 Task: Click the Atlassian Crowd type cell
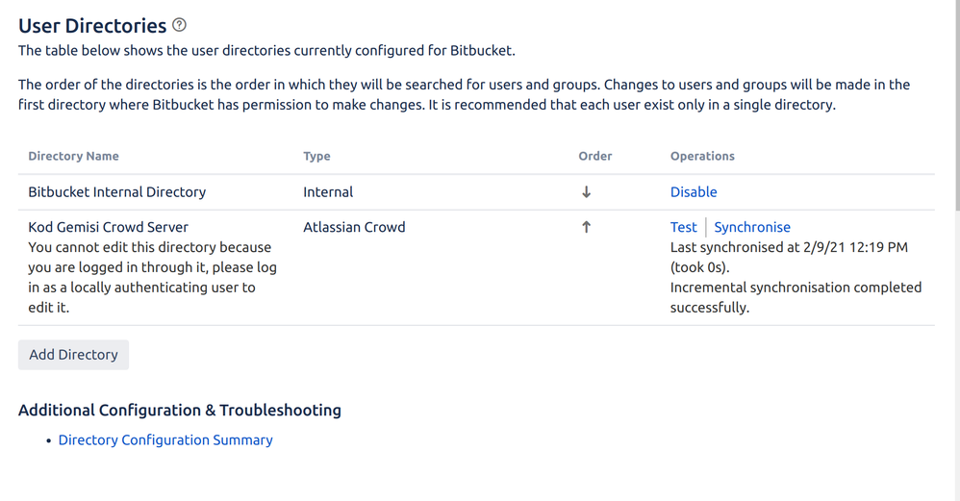(x=354, y=227)
